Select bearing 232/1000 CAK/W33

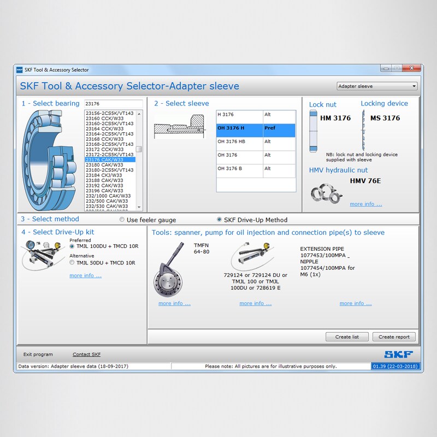coord(110,196)
